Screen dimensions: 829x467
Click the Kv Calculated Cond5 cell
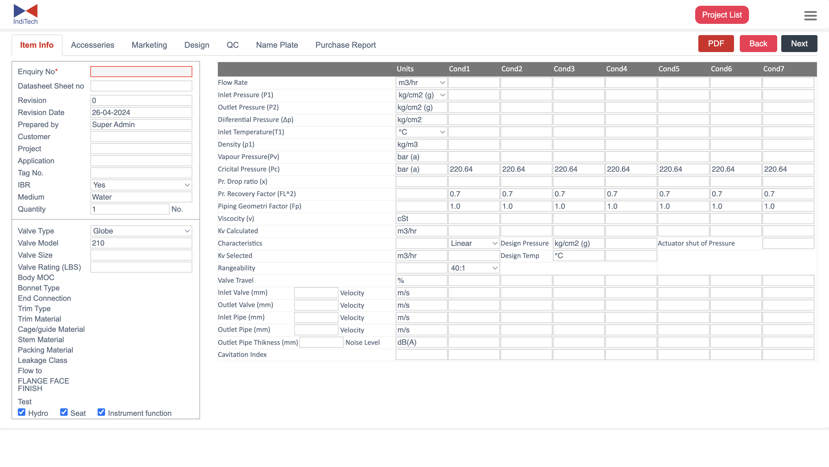pos(684,231)
